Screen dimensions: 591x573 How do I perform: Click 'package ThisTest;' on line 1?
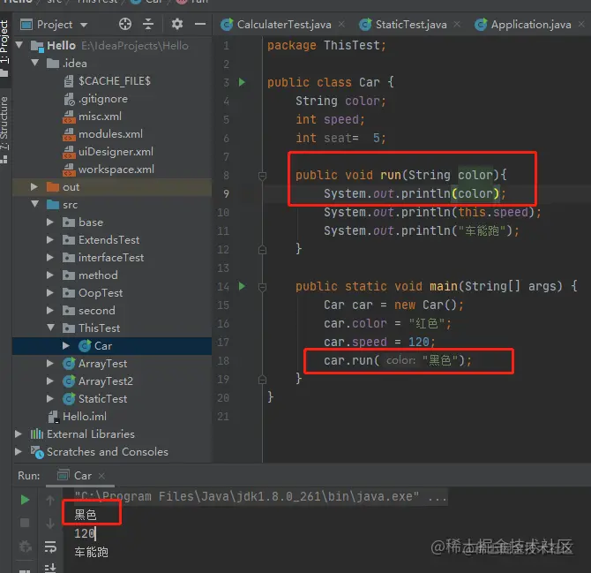point(326,46)
